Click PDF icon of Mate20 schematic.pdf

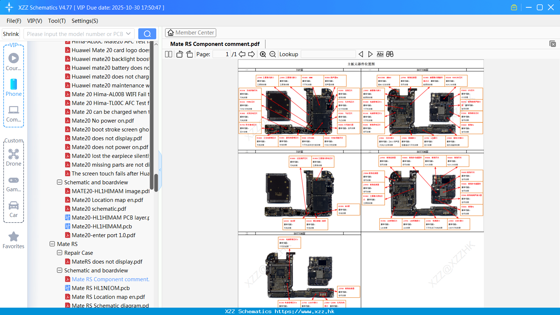68,209
